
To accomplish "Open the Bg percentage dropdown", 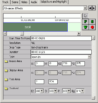I will pyautogui.click(x=82, y=91).
